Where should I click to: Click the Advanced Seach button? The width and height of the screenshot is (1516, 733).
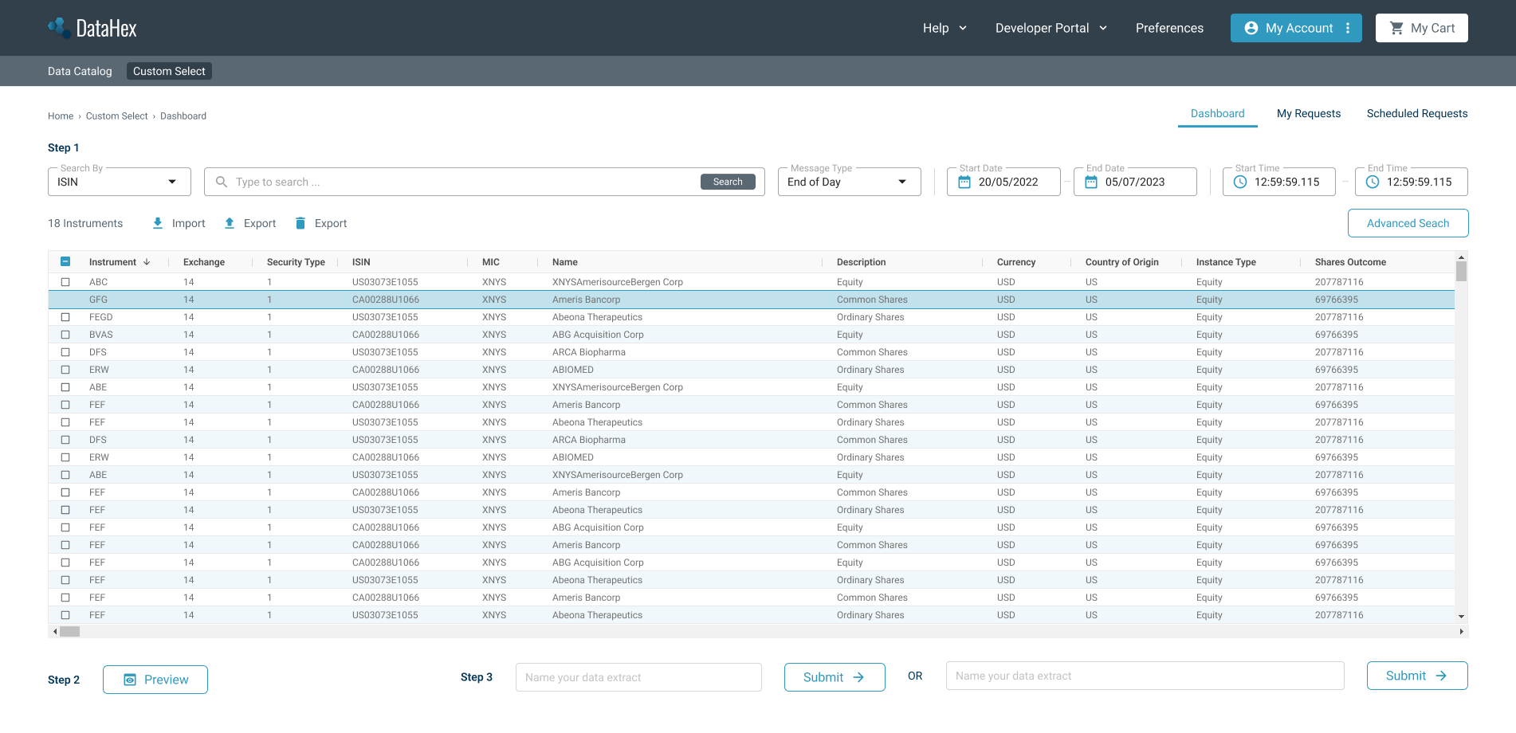pyautogui.click(x=1408, y=223)
